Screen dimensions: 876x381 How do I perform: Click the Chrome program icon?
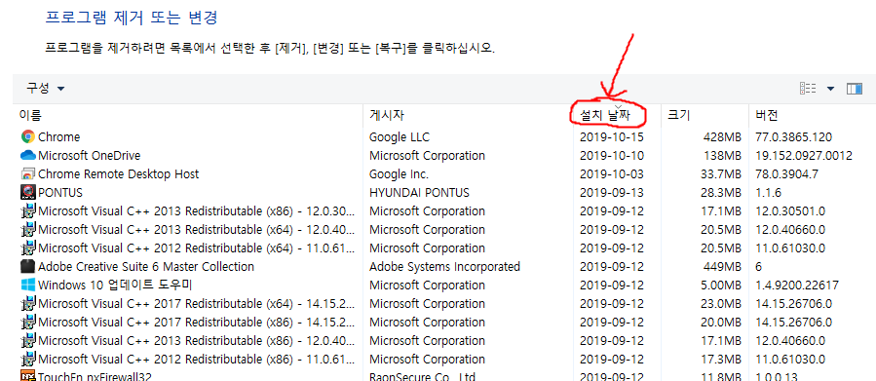click(28, 136)
